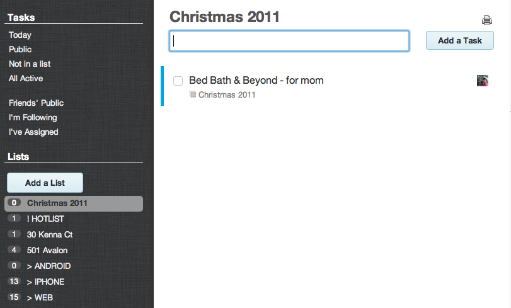This screenshot has height=308, width=511.
Task: Open the I've Assigned view
Action: pos(33,132)
